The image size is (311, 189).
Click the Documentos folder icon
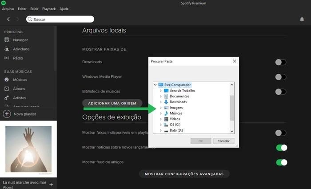pyautogui.click(x=166, y=97)
